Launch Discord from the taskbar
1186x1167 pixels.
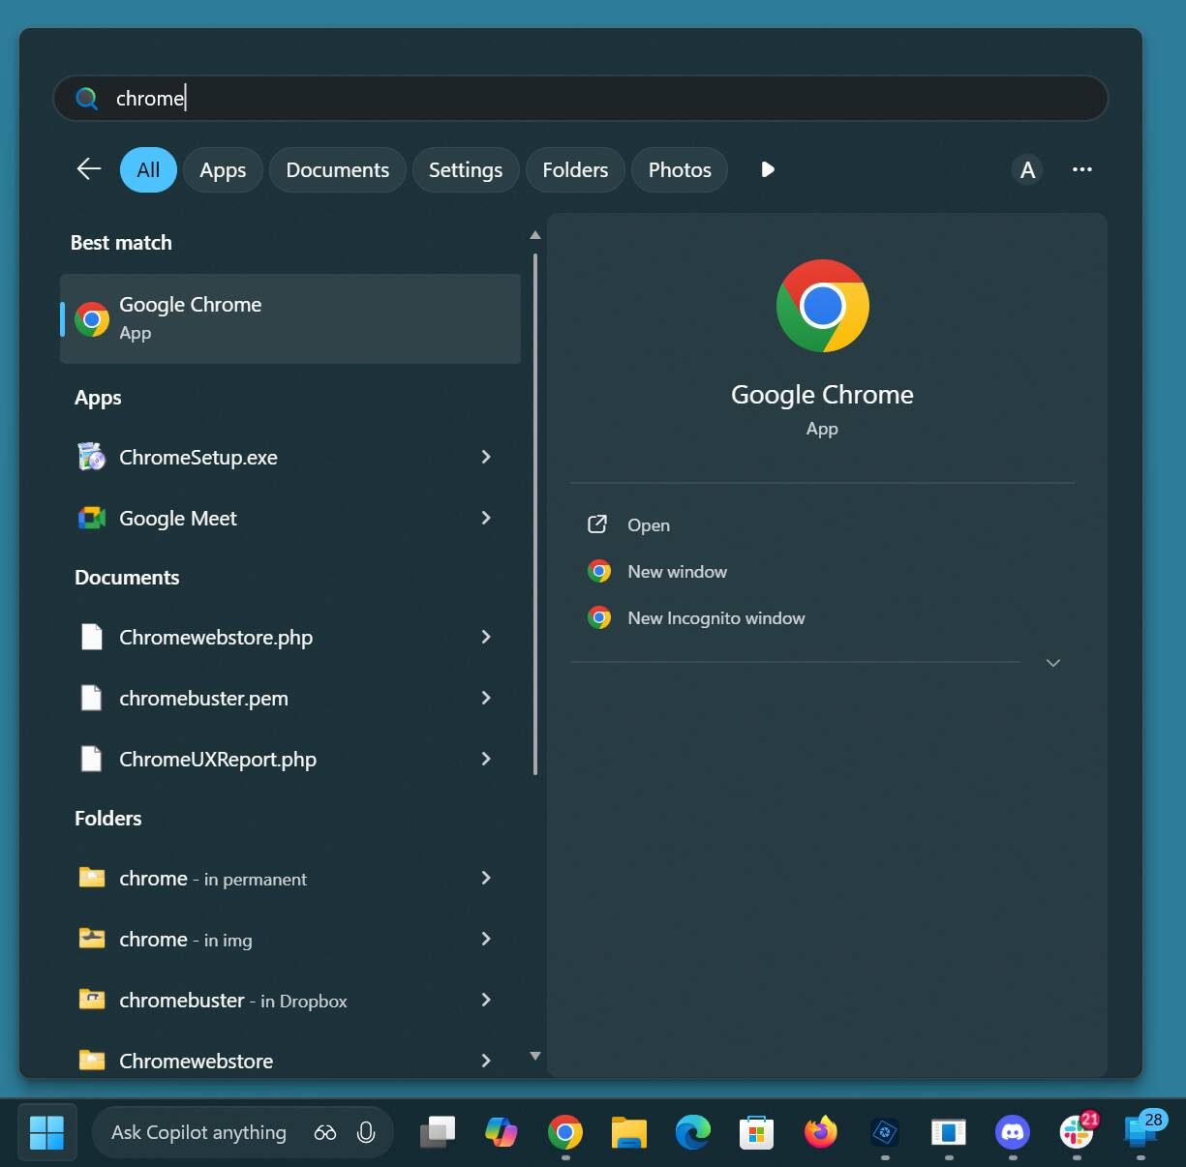(1012, 1131)
